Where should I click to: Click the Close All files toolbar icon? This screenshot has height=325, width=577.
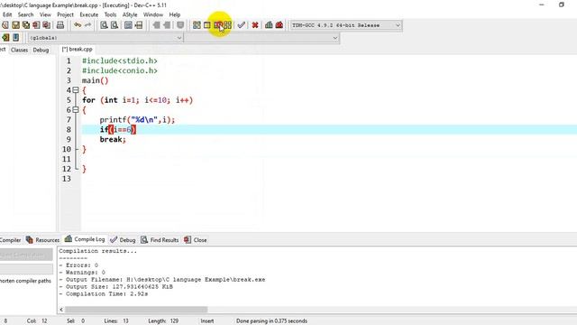pyautogui.click(x=46, y=25)
